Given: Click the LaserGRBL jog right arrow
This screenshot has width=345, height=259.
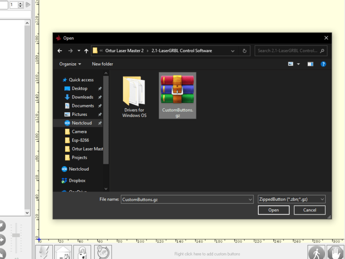Looking at the screenshot, I should (2, 240).
